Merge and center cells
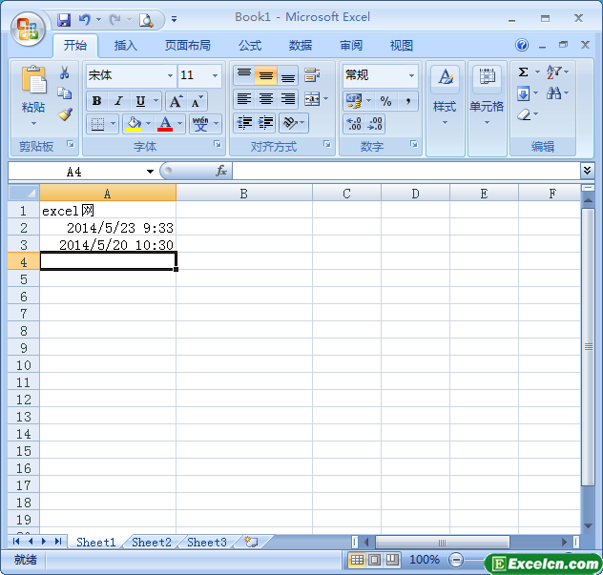Viewport: 603px width, 575px height. 312,99
